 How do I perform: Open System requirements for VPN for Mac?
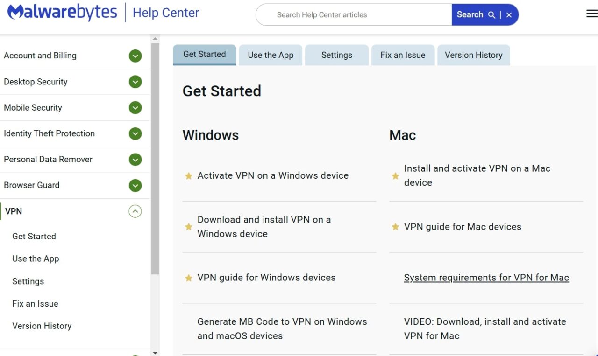[x=486, y=278]
